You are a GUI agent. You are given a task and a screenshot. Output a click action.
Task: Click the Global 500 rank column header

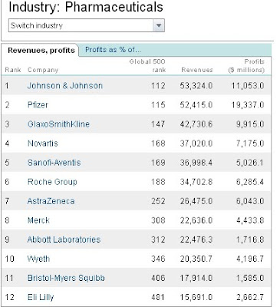pos(147,66)
